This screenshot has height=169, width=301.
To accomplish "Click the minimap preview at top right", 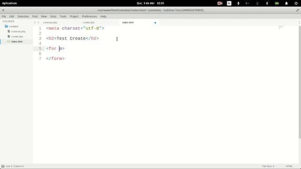I will click(281, 27).
